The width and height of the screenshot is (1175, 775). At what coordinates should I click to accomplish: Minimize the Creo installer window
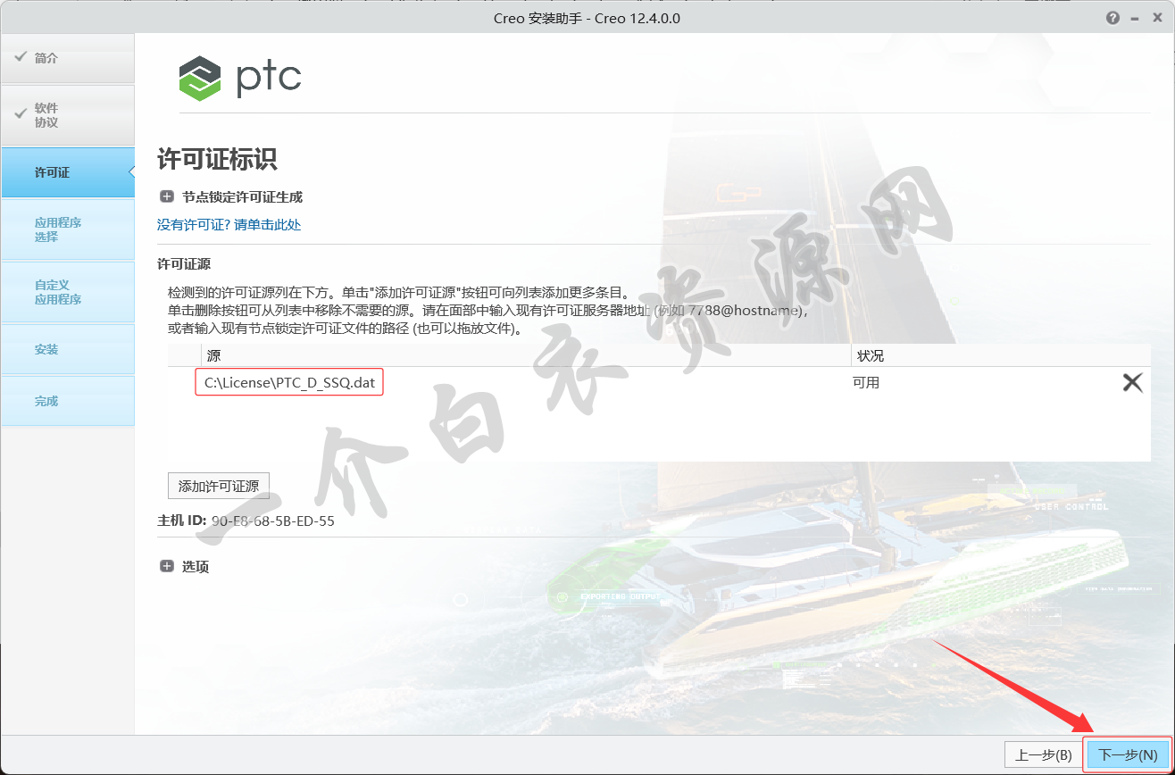[x=1136, y=18]
